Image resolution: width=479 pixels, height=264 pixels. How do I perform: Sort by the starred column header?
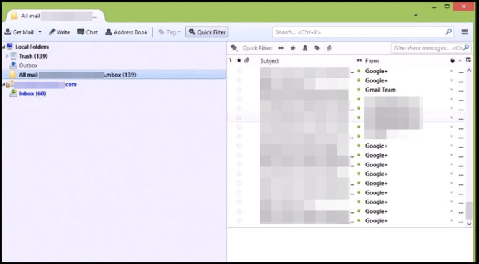click(x=239, y=60)
